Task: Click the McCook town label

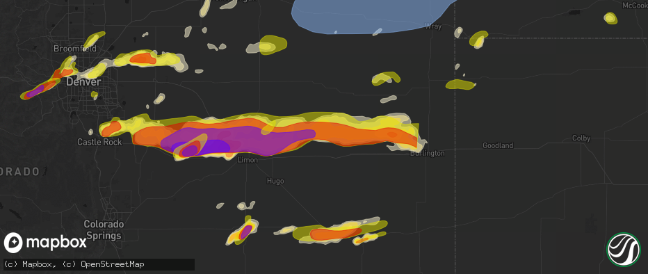Action: (x=635, y=6)
